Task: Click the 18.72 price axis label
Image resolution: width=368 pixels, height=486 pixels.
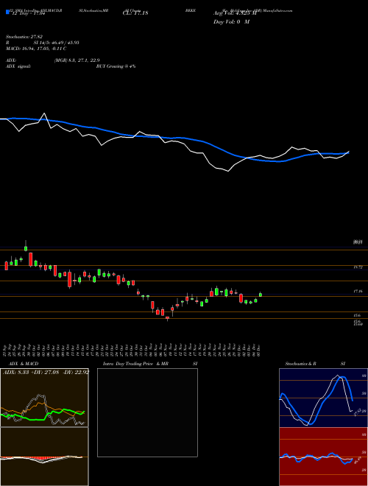Action: 358,267
